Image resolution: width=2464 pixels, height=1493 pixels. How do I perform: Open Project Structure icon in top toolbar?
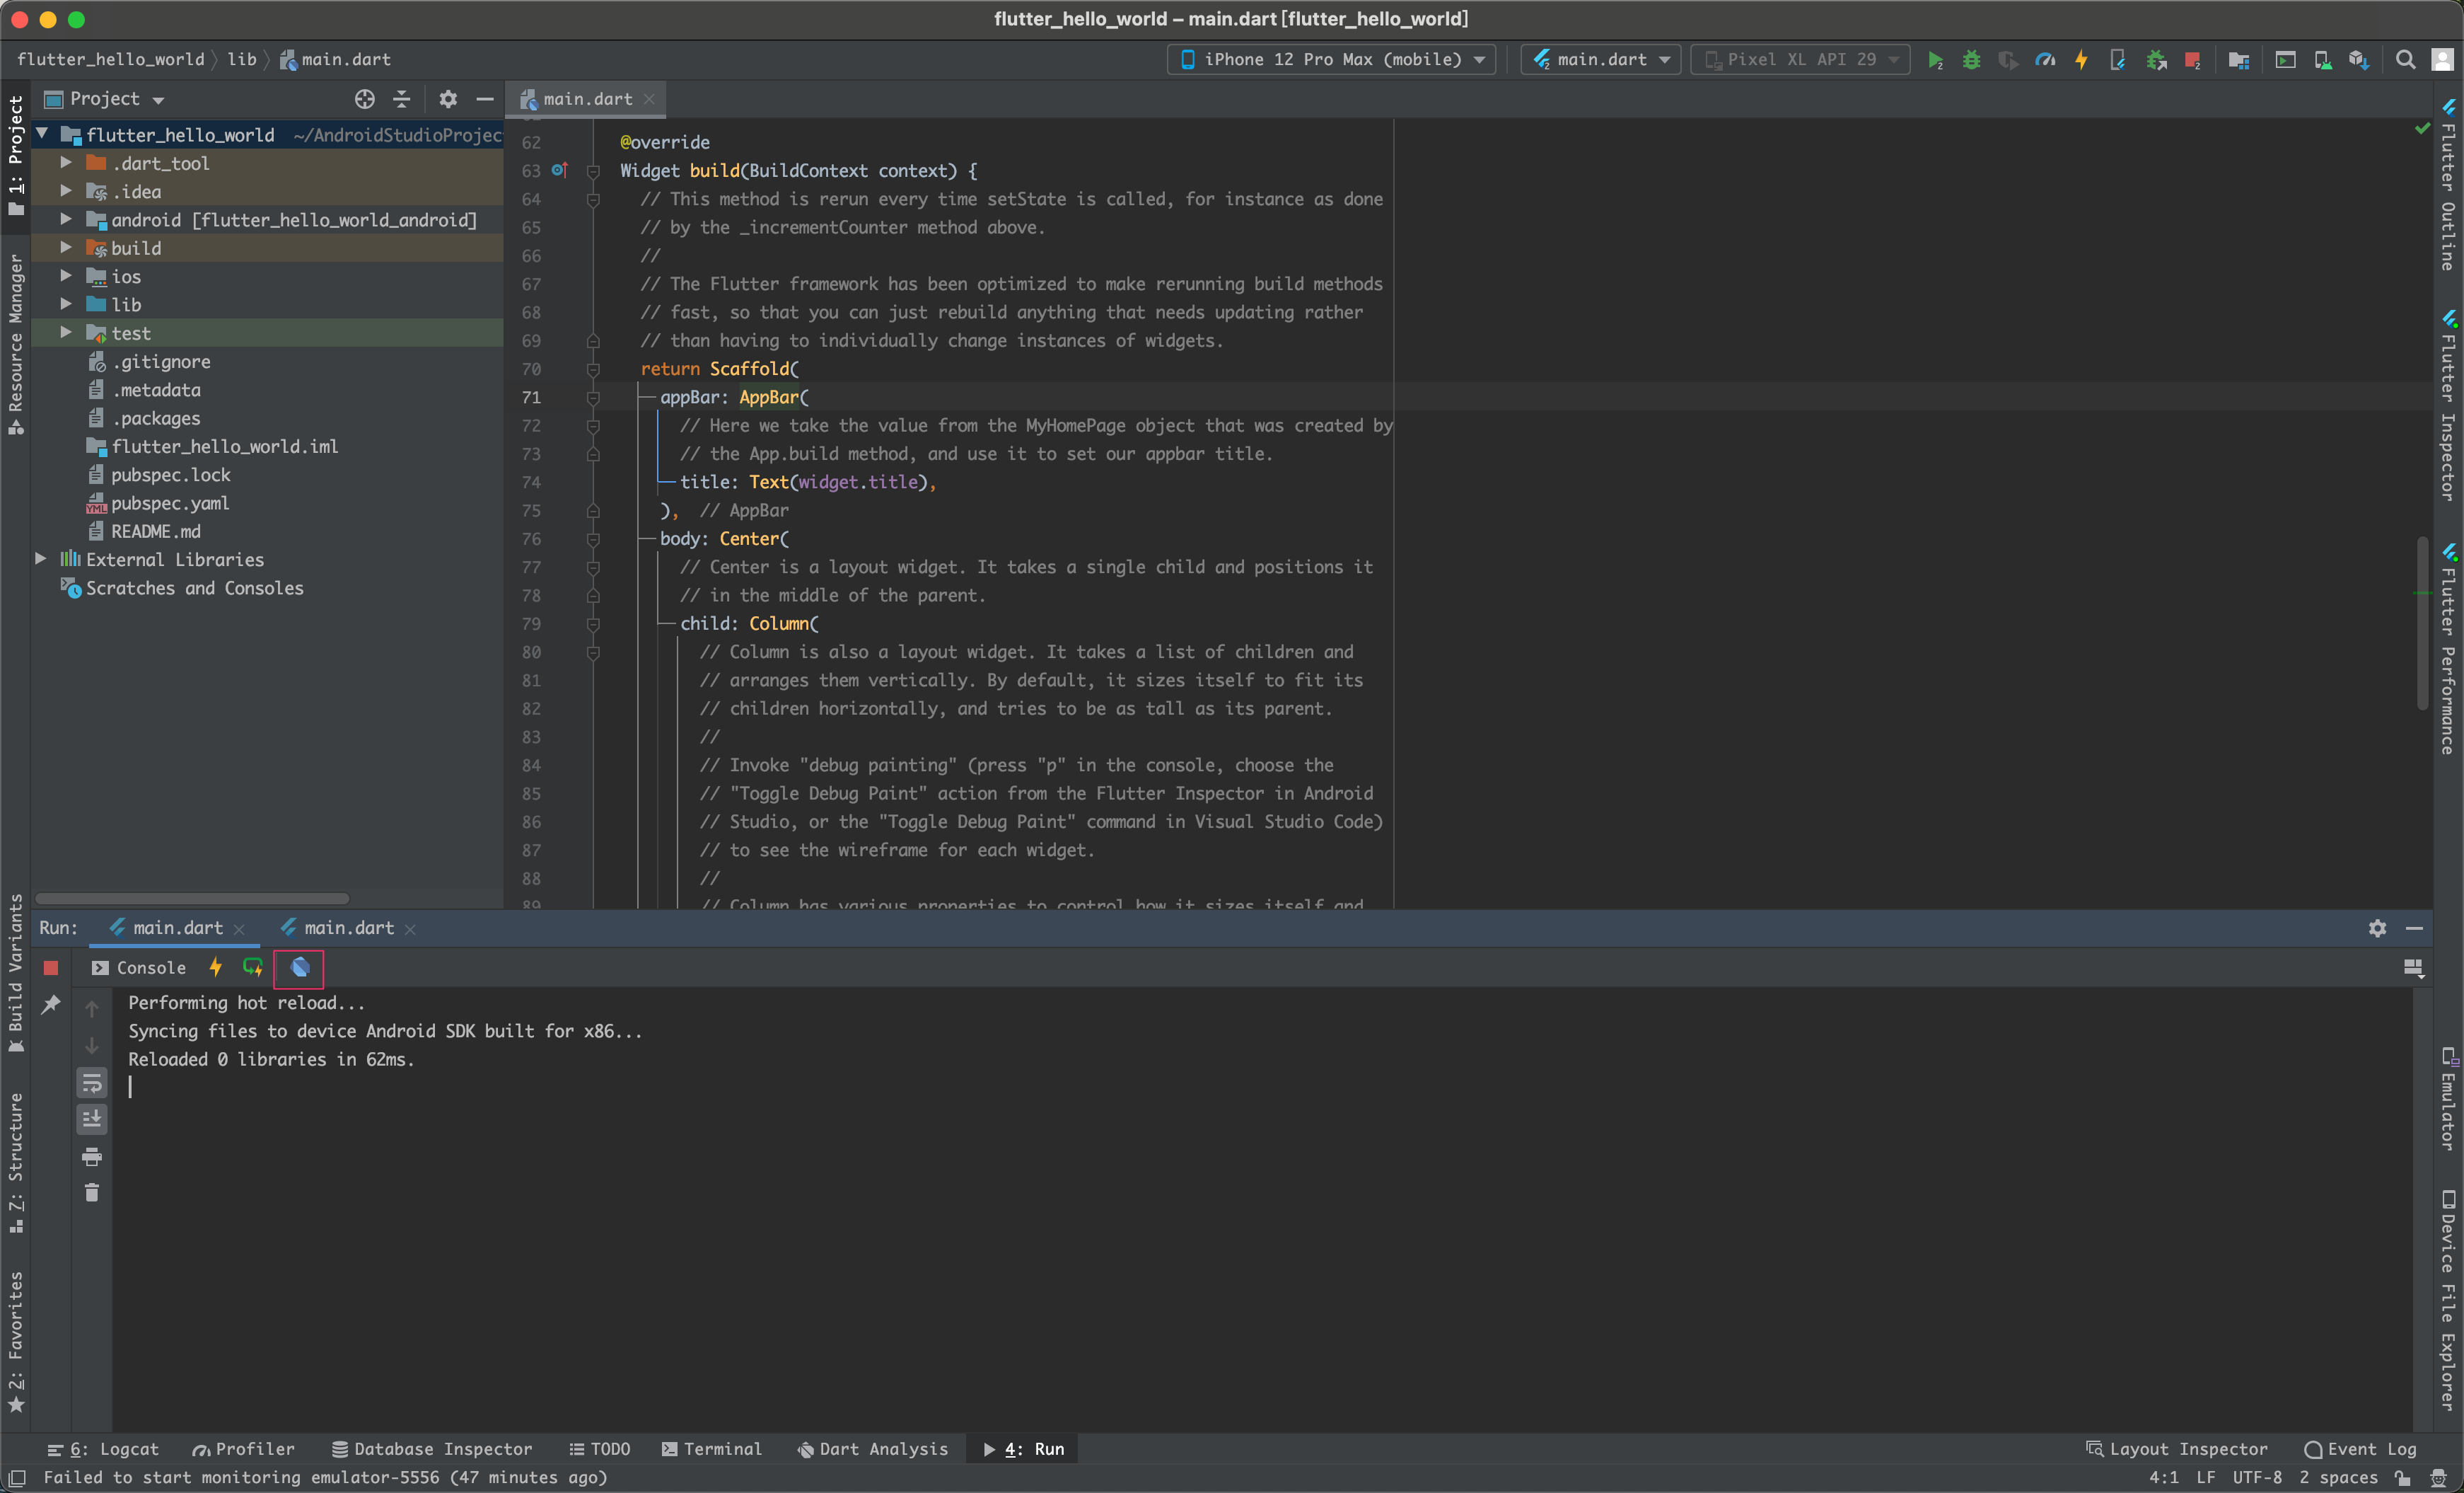[x=2239, y=60]
